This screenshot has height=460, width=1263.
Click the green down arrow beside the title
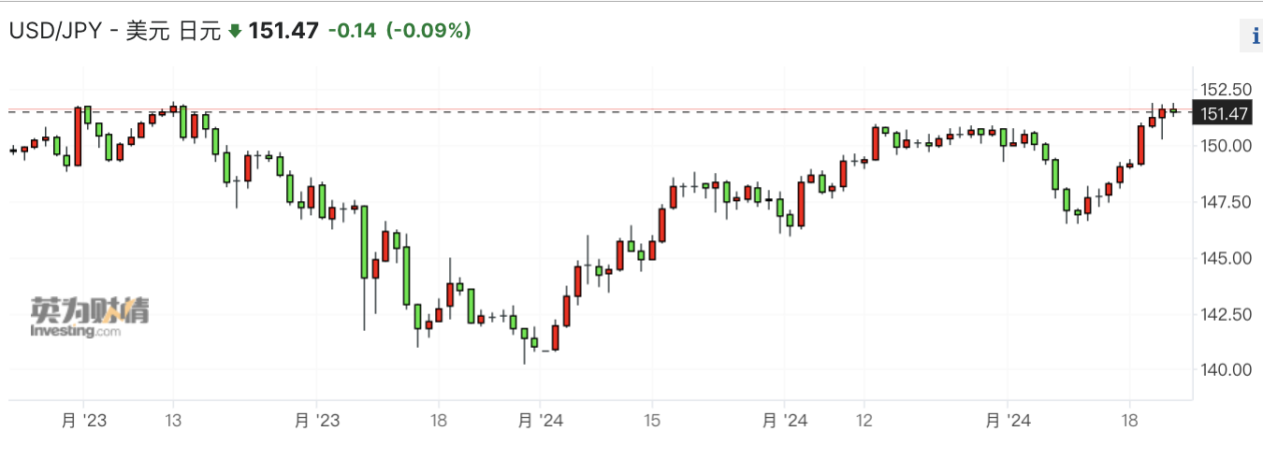pyautogui.click(x=234, y=31)
